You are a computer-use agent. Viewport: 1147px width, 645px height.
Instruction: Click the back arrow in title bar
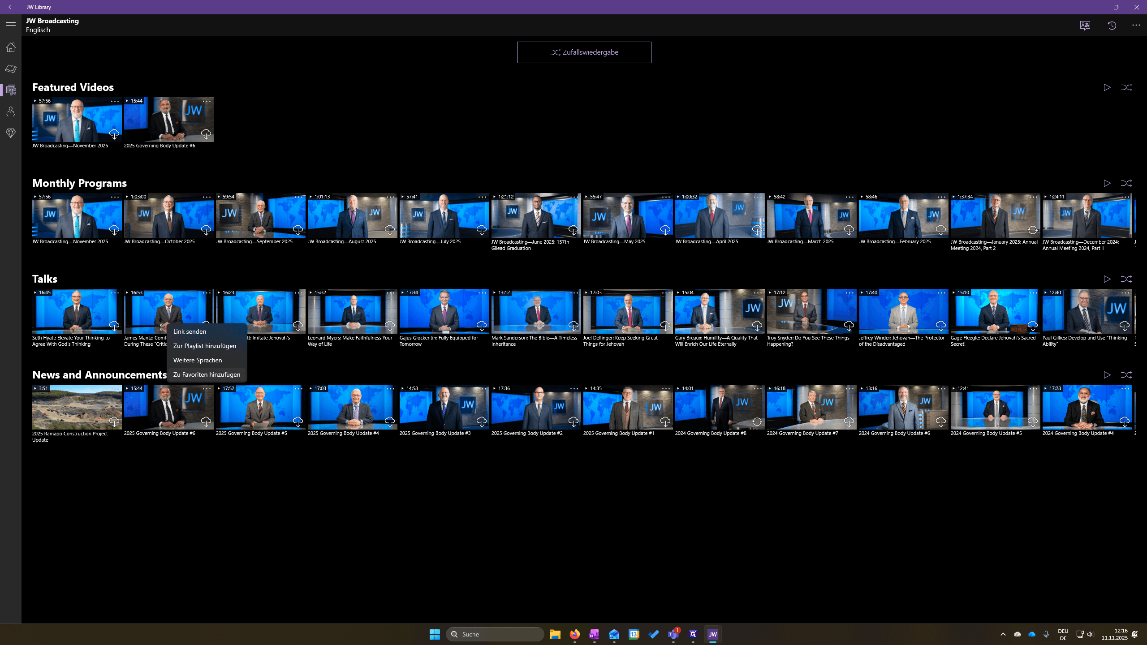click(x=11, y=7)
